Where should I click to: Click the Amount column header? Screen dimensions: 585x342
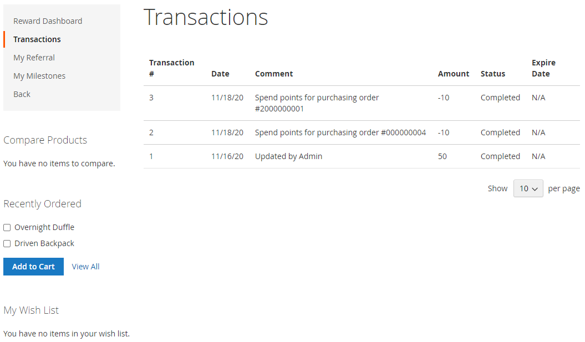point(453,74)
